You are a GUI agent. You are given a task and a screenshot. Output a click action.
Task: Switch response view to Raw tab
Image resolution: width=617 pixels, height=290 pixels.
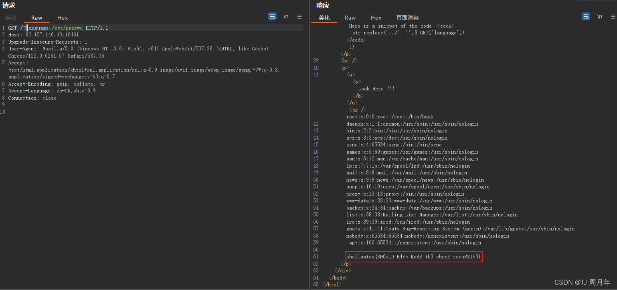(350, 18)
